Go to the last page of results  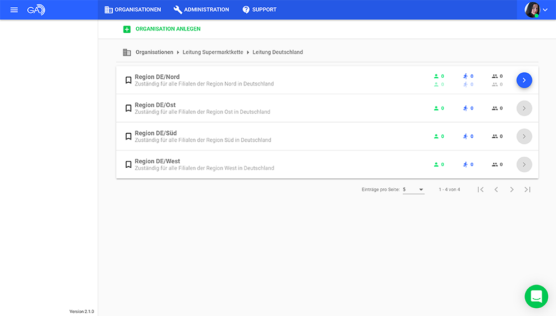[527, 190]
